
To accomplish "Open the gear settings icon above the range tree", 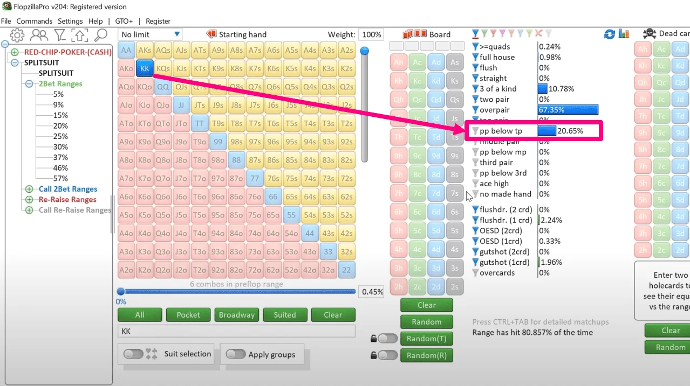I will point(17,36).
